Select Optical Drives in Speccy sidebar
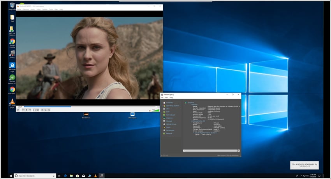The image size is (331, 179). (171, 124)
